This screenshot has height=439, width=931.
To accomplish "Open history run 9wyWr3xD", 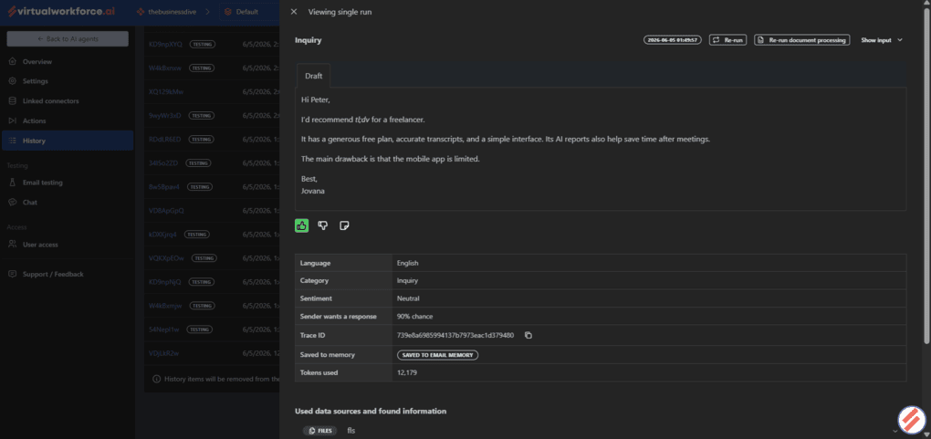I will coord(165,115).
